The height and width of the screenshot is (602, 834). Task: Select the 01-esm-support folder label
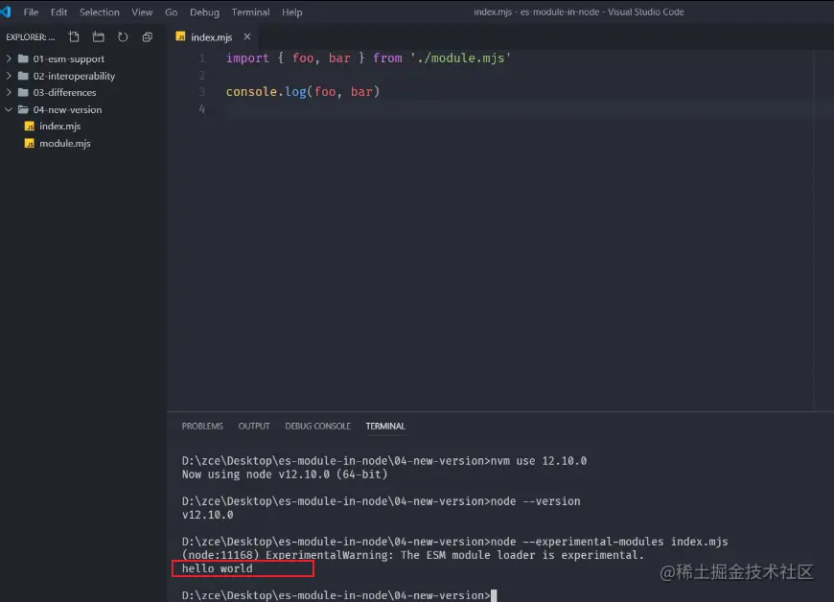point(69,58)
